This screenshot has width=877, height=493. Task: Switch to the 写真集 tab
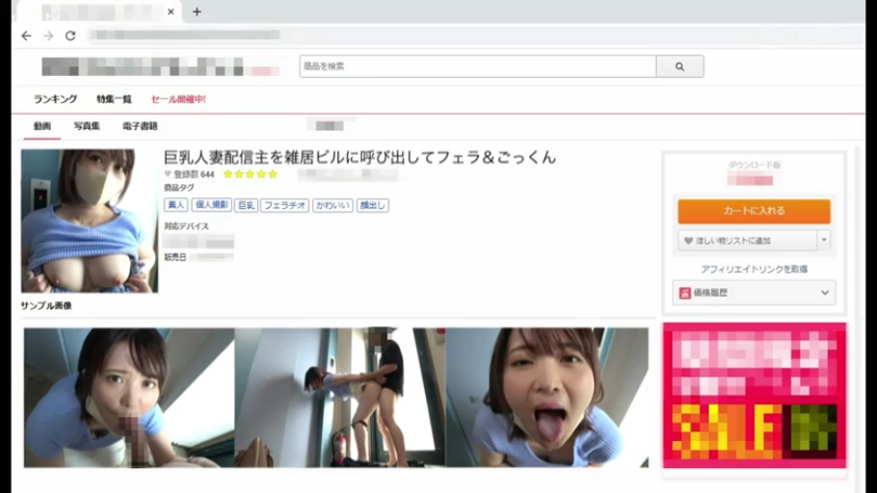tap(87, 126)
